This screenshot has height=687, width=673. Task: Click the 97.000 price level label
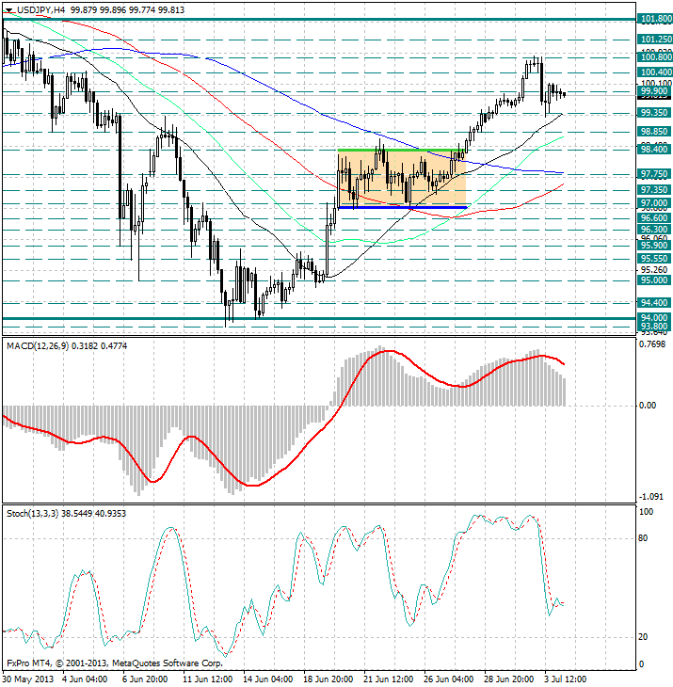(654, 203)
